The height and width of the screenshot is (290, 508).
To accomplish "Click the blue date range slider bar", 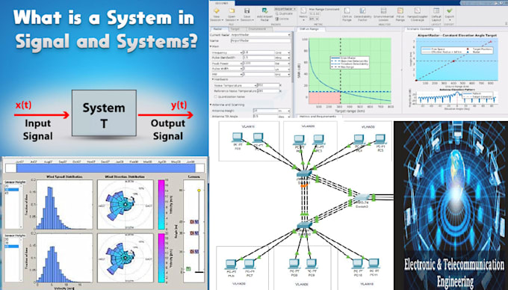I will click(105, 168).
